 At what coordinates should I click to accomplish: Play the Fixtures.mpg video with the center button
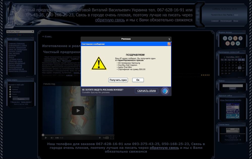pos(78,111)
